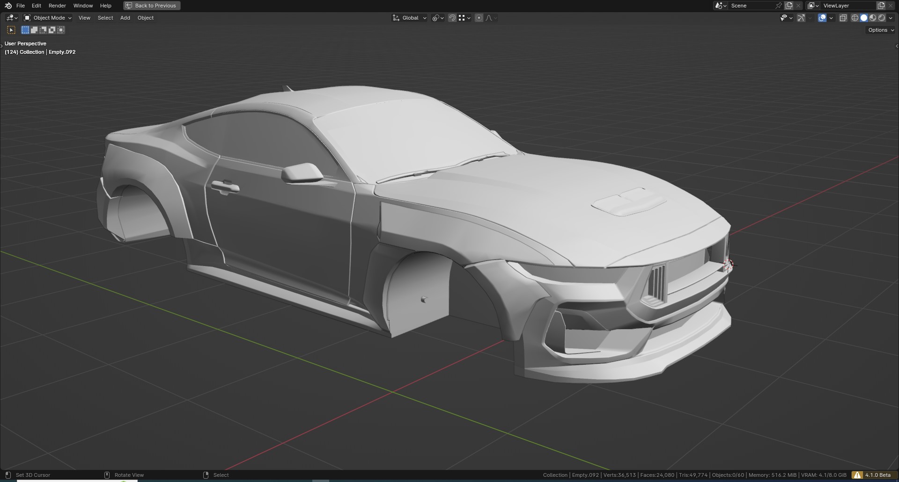Open the Object Mode dropdown
This screenshot has height=482, width=899.
47,18
